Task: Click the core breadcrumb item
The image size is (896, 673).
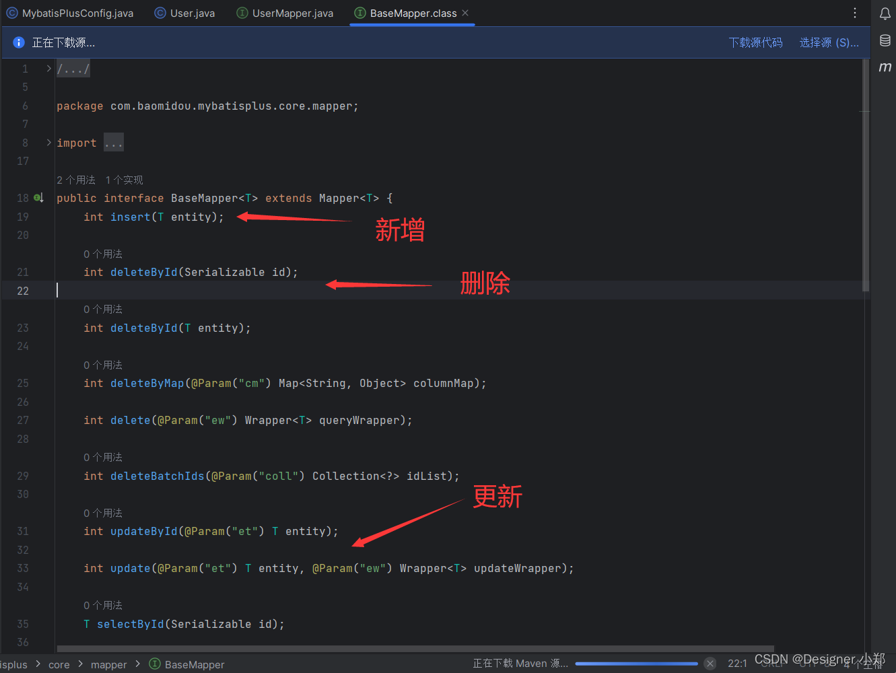Action: point(59,664)
